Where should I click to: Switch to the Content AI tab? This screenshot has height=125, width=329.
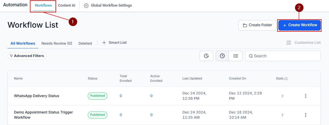[x=67, y=5]
